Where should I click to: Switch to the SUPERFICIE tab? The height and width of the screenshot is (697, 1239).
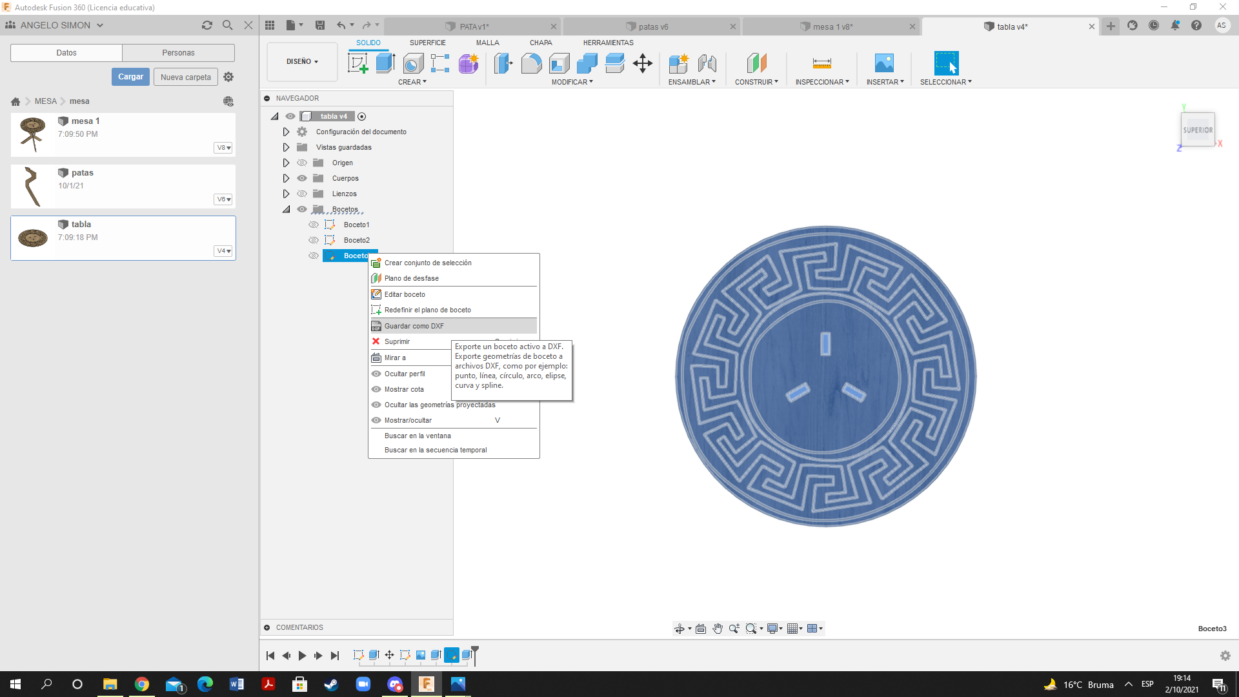tap(427, 43)
